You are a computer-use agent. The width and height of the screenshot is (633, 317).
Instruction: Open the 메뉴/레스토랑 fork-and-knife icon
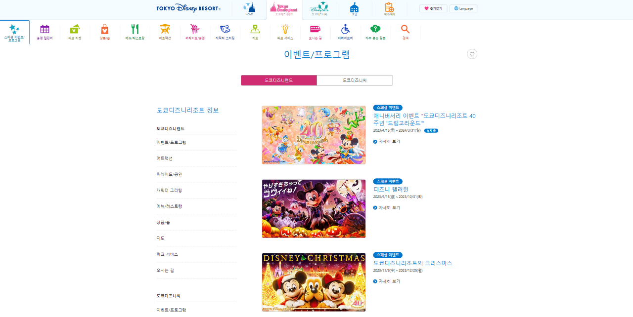coord(135,31)
